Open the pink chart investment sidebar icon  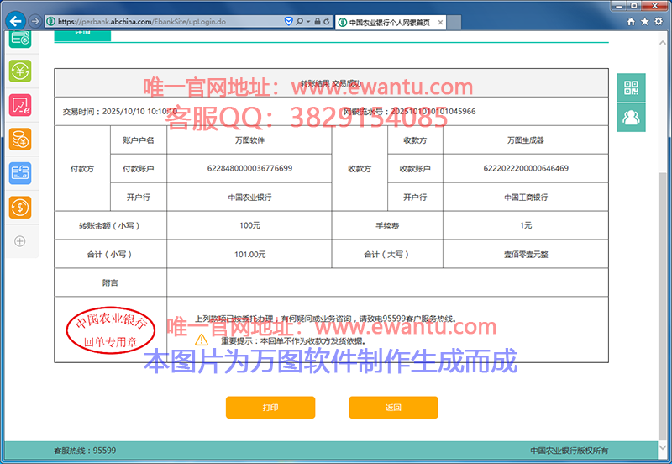pos(20,105)
